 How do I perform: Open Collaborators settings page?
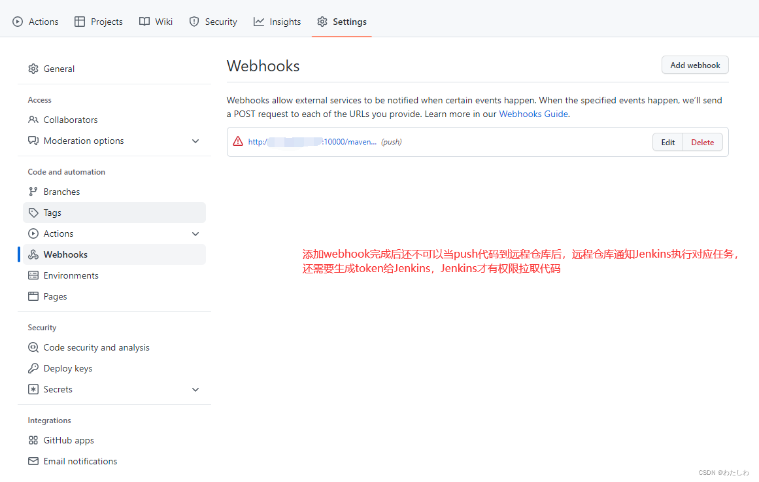tap(114, 120)
